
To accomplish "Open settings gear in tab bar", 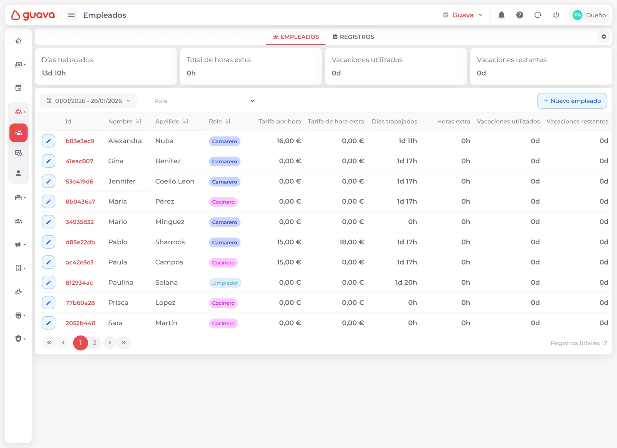I will click(x=604, y=37).
